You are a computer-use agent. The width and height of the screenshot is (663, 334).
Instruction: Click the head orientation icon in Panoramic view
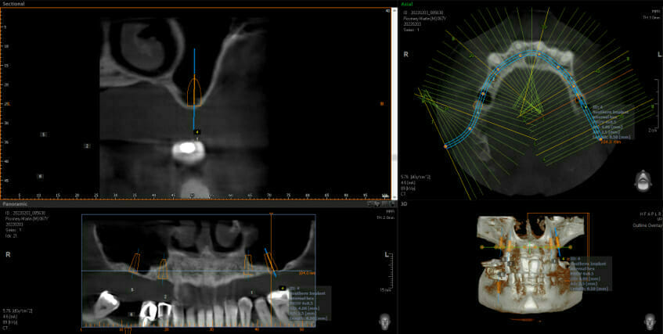click(384, 321)
